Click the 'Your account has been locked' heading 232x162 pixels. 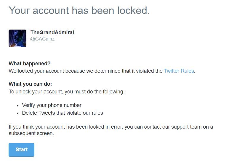pyautogui.click(x=79, y=10)
